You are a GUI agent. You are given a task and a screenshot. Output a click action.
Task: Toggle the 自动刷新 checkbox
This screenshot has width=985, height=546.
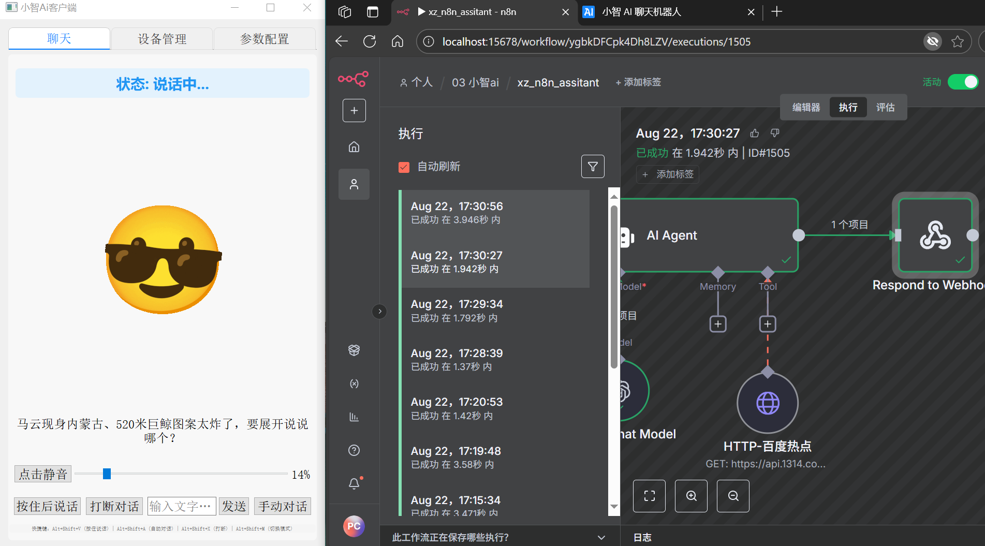[404, 167]
